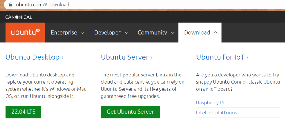Screen dimensions: 285x120
Task: Collapse the Download menu with its up chevron
Action: pyautogui.click(x=216, y=33)
